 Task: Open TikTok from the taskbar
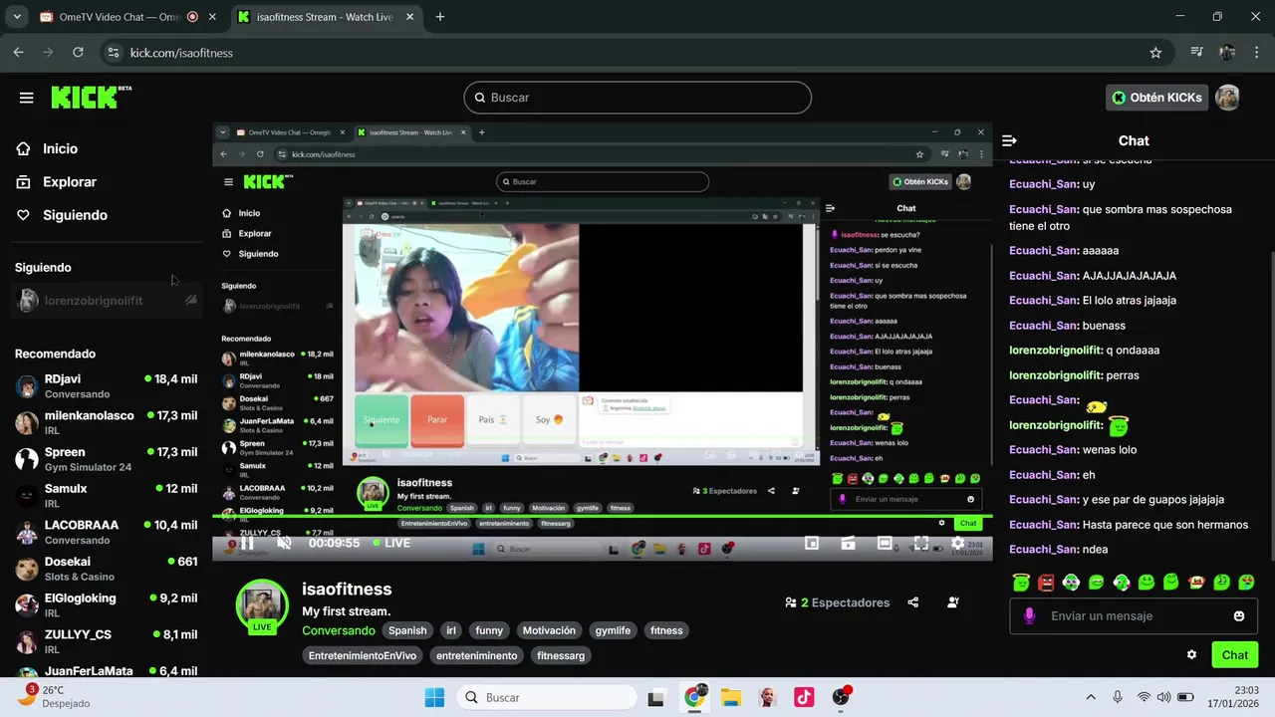pos(804,698)
